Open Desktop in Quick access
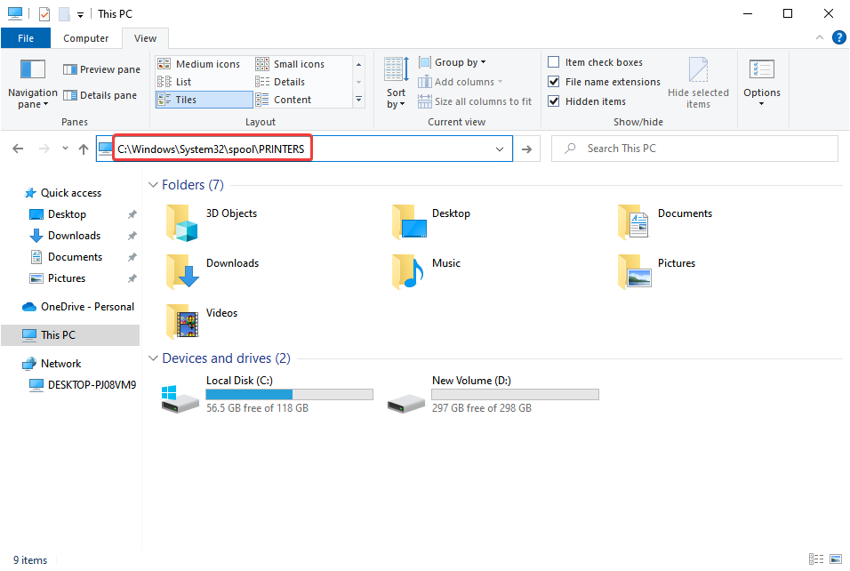The image size is (850, 571). pos(67,214)
